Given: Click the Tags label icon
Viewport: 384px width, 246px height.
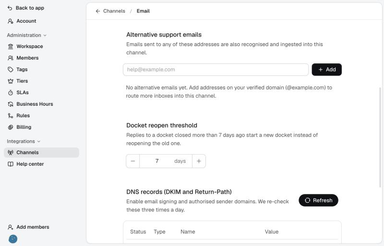Looking at the screenshot, I should coord(10,69).
